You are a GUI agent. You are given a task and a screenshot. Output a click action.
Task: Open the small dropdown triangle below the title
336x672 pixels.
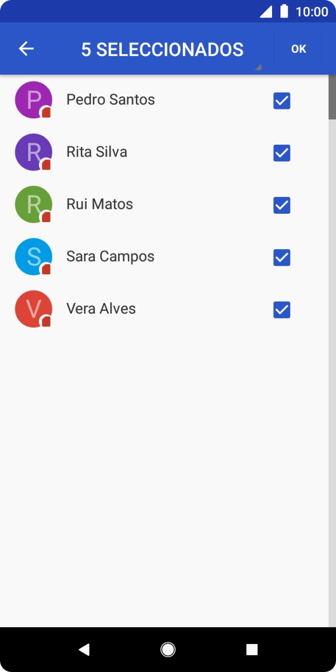(x=259, y=67)
